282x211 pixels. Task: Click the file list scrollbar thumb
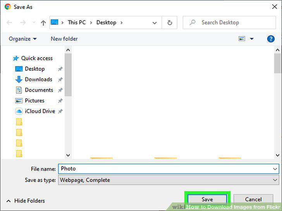click(x=277, y=63)
